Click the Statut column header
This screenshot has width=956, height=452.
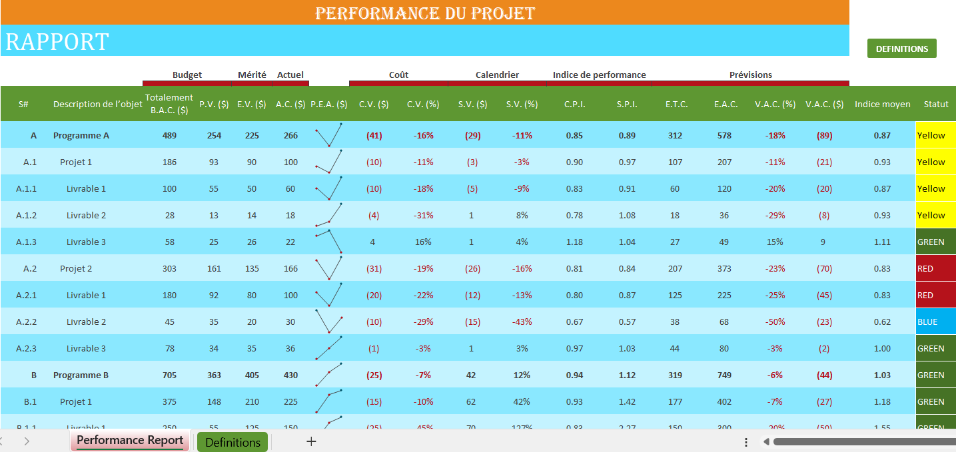[935, 104]
